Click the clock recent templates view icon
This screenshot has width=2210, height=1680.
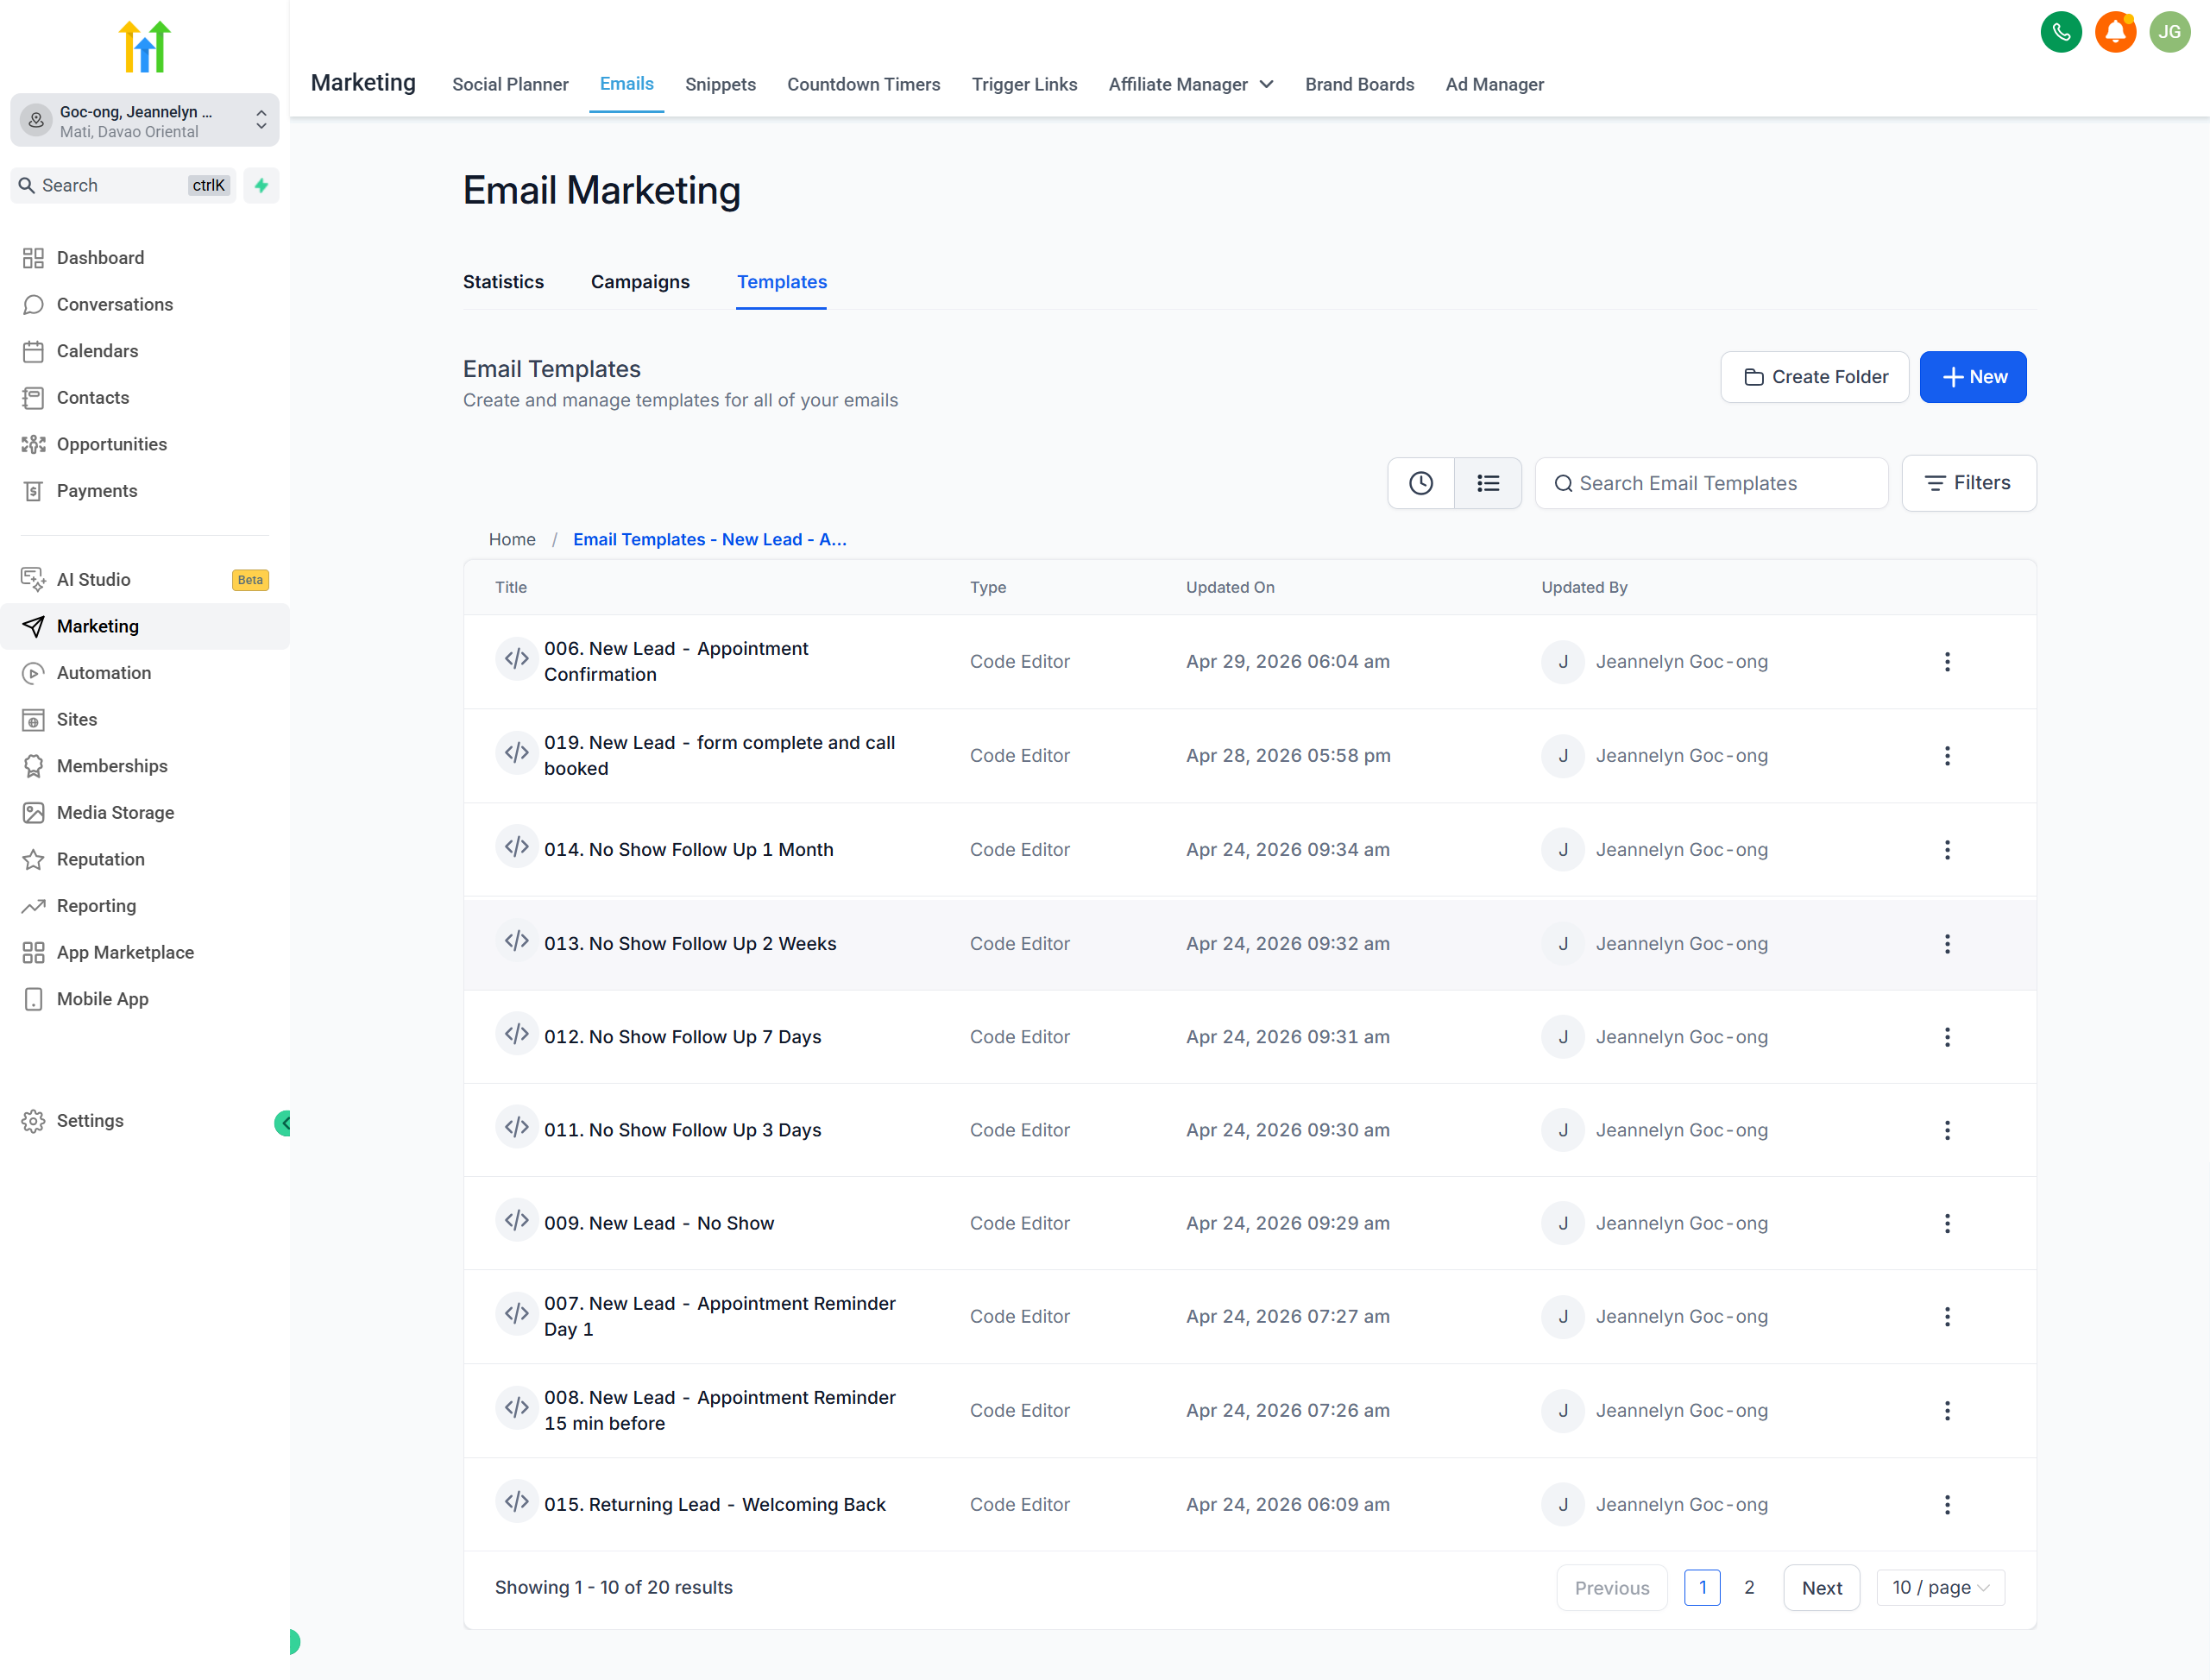pyautogui.click(x=1420, y=483)
